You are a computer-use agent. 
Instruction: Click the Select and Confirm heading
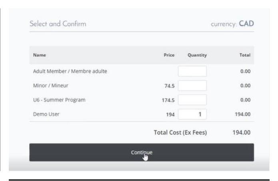[x=58, y=24]
